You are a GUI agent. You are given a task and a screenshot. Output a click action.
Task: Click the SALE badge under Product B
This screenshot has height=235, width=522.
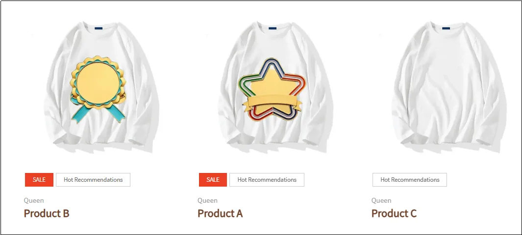coord(39,180)
